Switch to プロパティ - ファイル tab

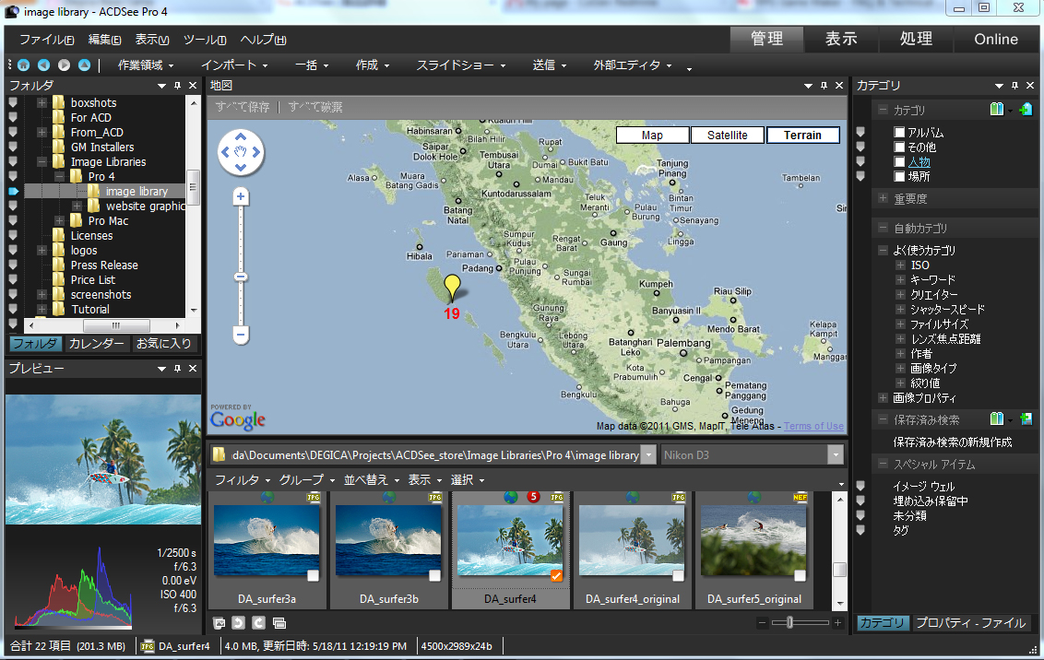tap(971, 623)
